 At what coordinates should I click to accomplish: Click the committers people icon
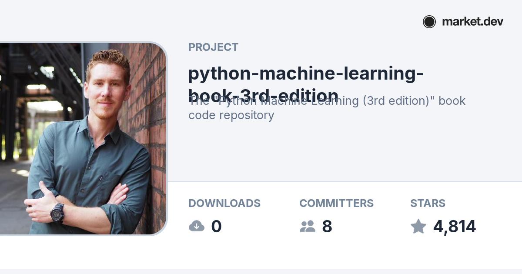tap(308, 226)
